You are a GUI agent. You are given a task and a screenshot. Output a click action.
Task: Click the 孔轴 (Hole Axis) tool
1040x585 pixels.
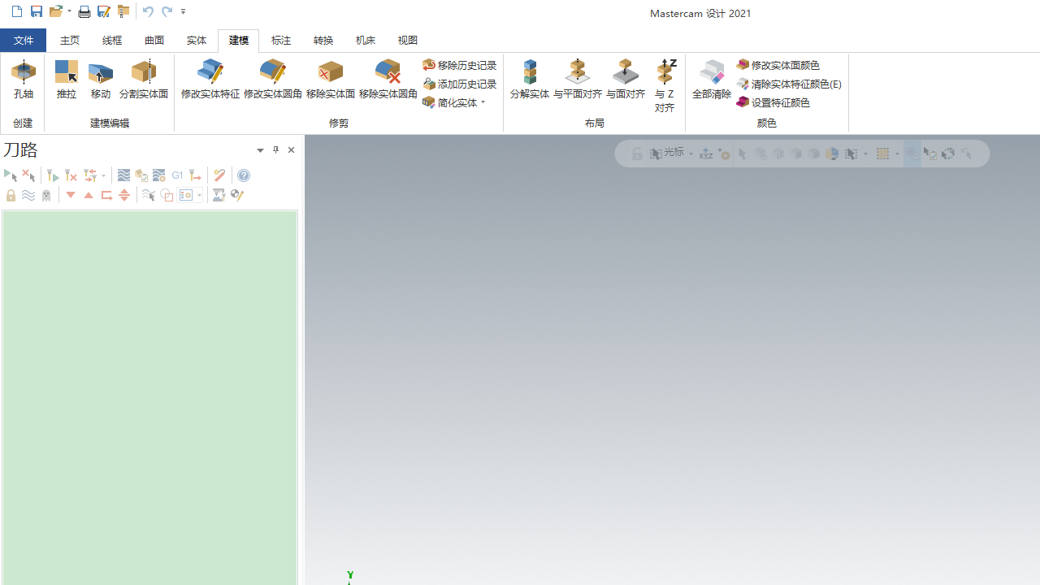pyautogui.click(x=23, y=80)
